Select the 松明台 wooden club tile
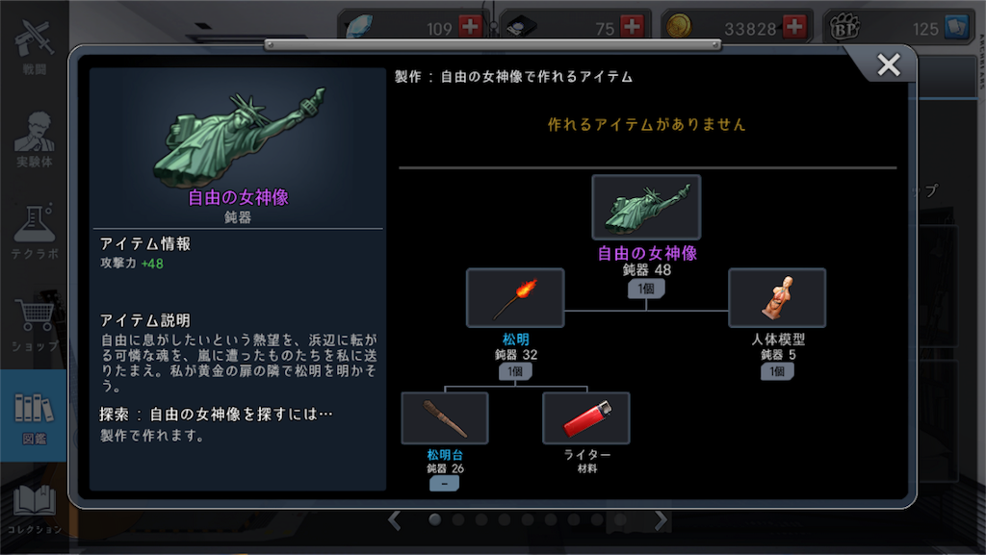 (445, 418)
